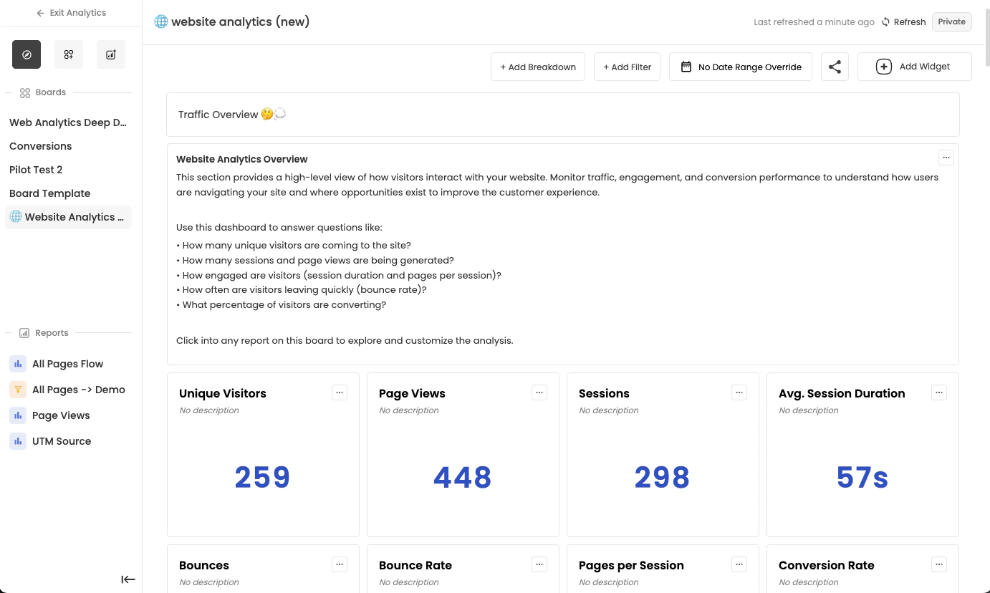Open Bounce Rate widget options menu
This screenshot has height=593, width=990.
click(539, 564)
